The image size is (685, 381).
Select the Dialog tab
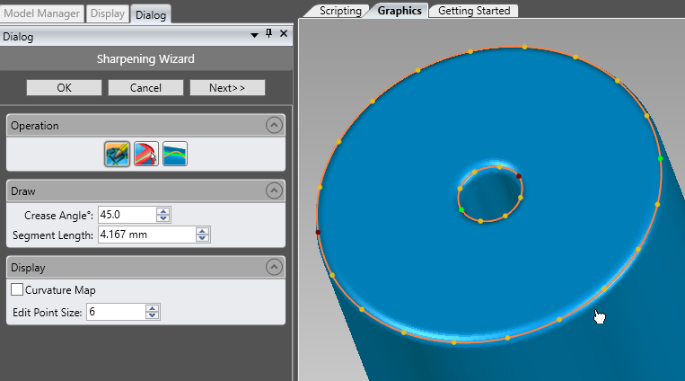click(x=151, y=14)
